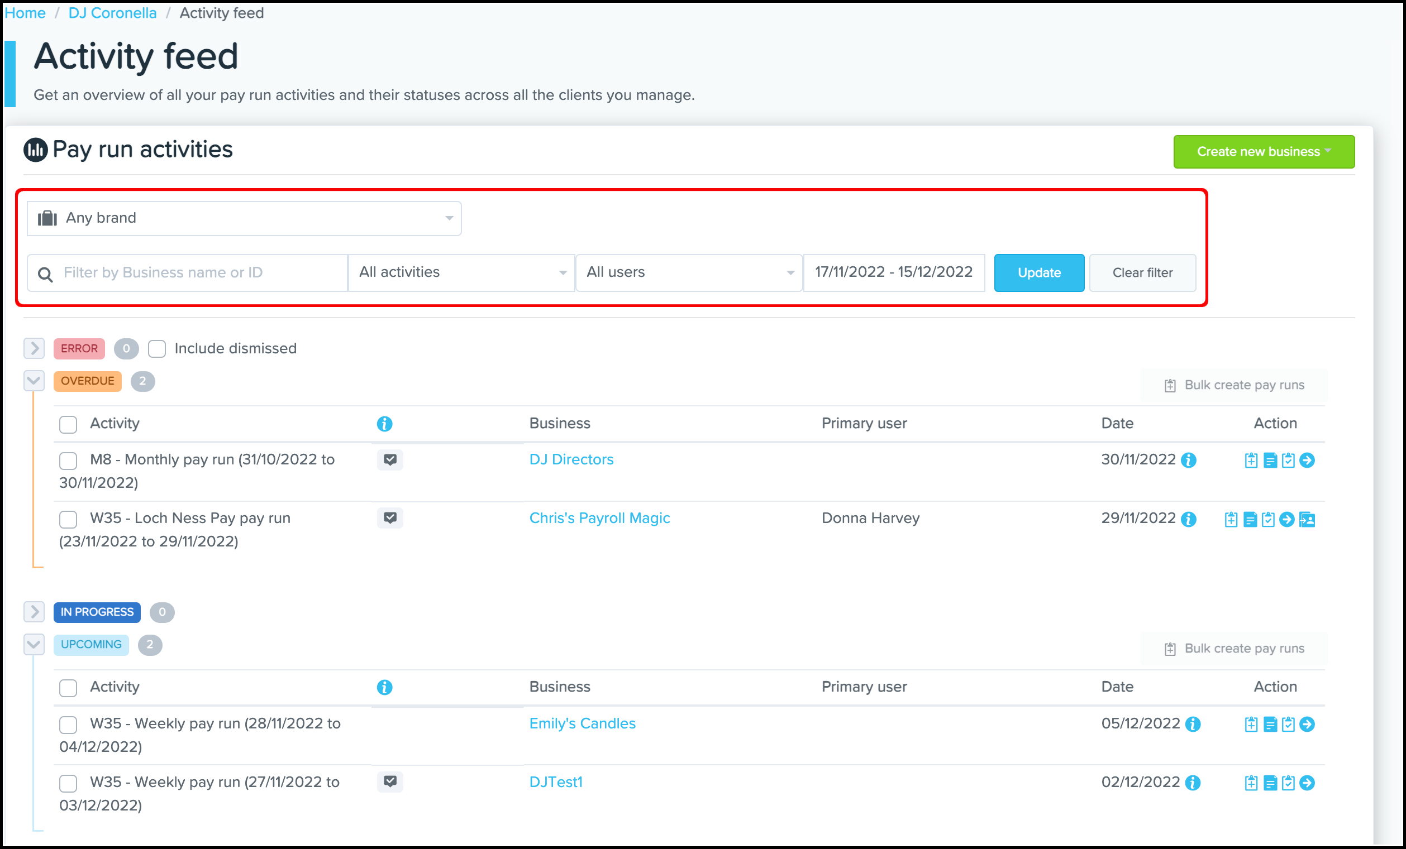Open the All activities dropdown
This screenshot has width=1406, height=849.
click(x=461, y=272)
